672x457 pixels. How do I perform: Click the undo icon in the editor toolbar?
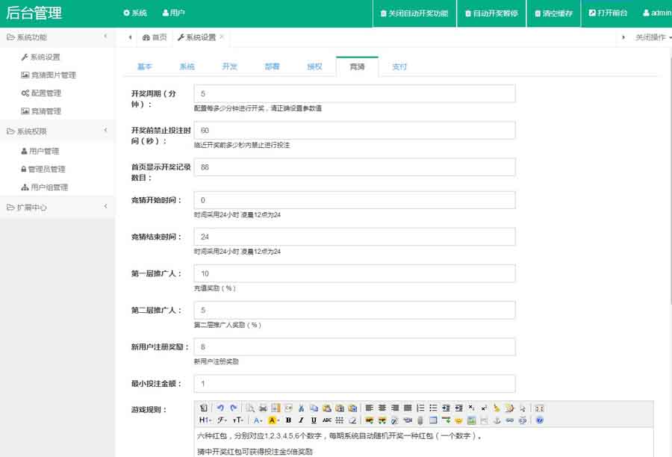pyautogui.click(x=220, y=408)
